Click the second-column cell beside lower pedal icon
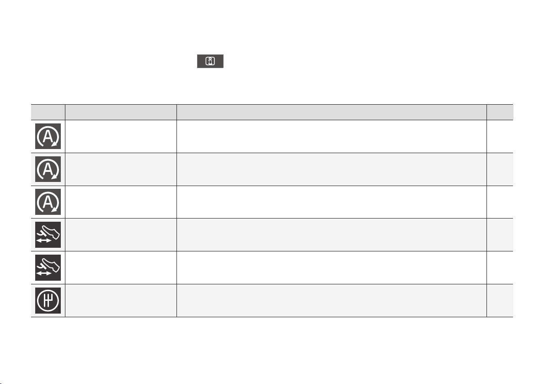This screenshot has height=384, width=545. pyautogui.click(x=121, y=267)
